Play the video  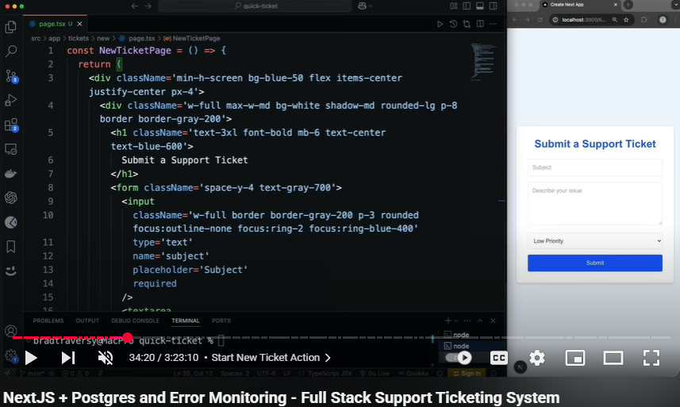[x=31, y=358]
